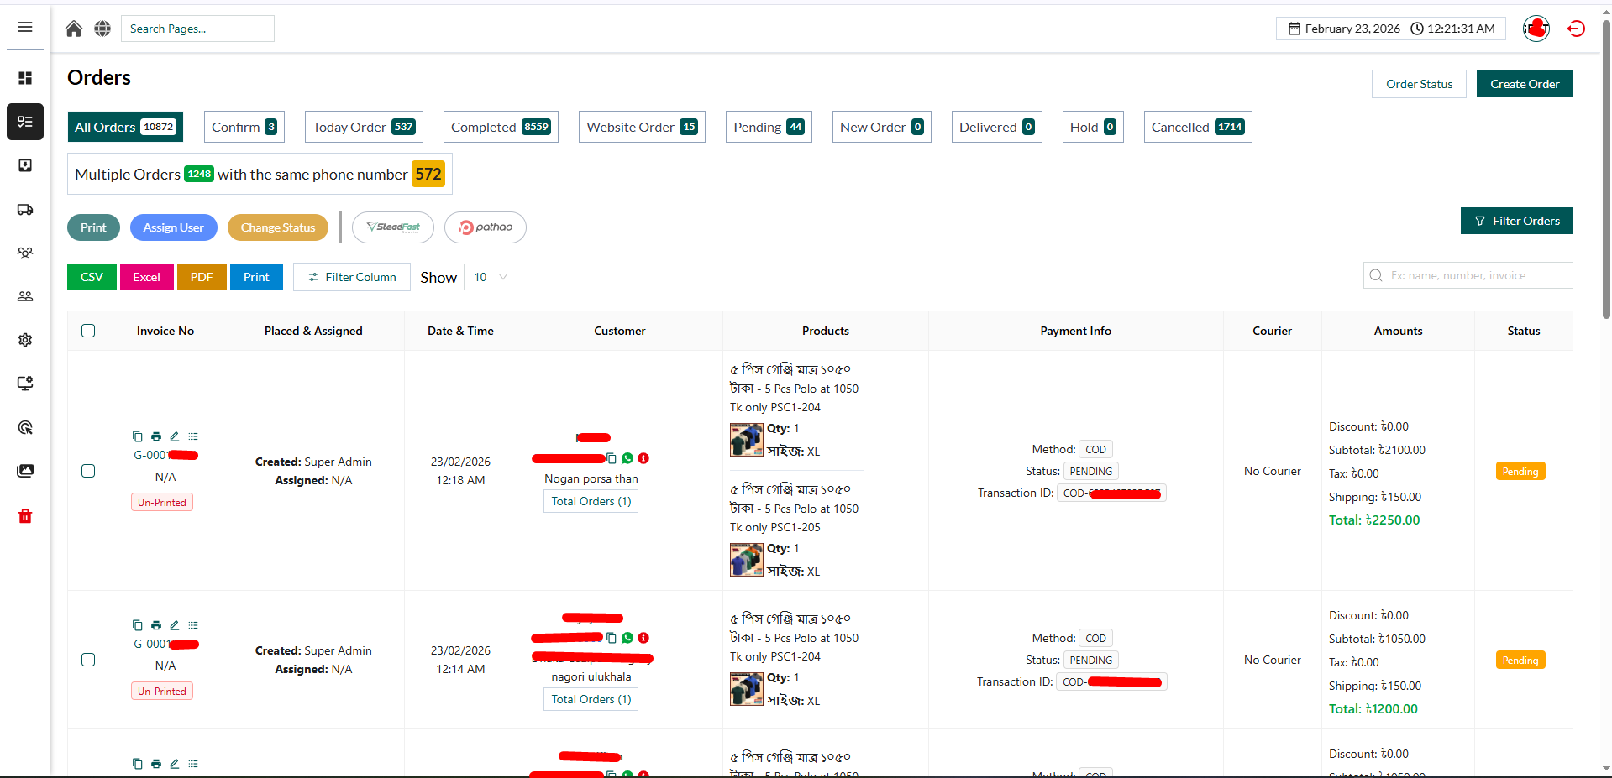The width and height of the screenshot is (1612, 778).
Task: Expand the Filter Orders panel
Action: click(1517, 221)
